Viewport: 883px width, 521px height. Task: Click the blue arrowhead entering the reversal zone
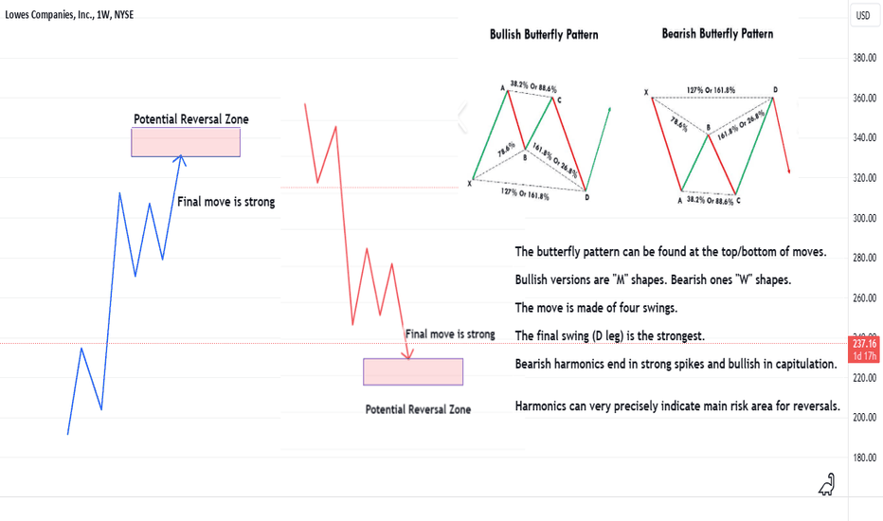pyautogui.click(x=180, y=160)
